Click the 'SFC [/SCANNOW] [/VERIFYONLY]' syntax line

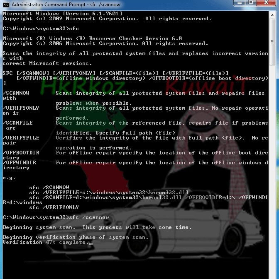click(x=115, y=73)
